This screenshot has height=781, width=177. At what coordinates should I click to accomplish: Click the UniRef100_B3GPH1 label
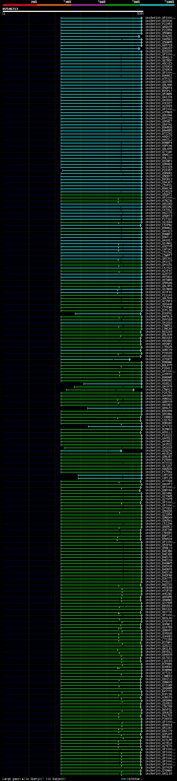(159, 314)
